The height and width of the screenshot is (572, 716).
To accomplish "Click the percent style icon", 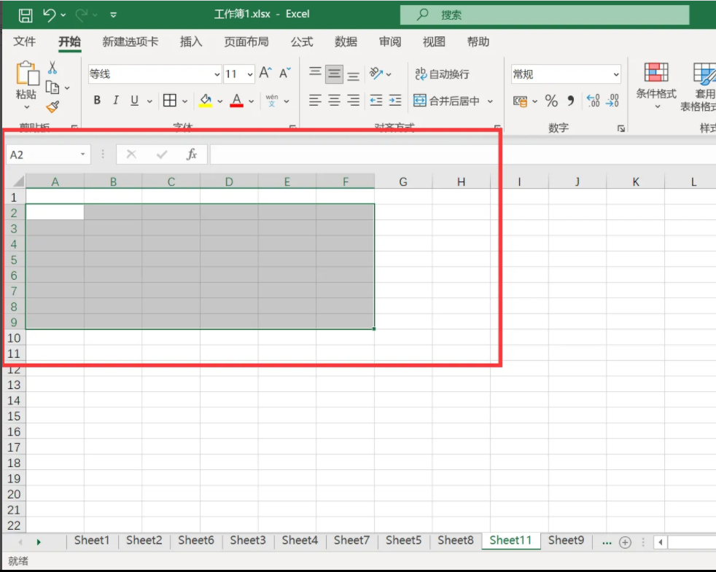I will click(x=551, y=101).
